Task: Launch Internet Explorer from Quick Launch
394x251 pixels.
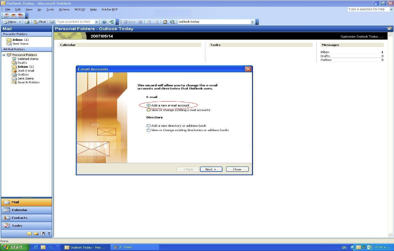Action: 36,247
